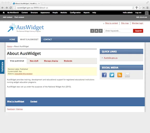The image size is (150, 133).
Task: Open the Member login link
Action: click(x=137, y=23)
